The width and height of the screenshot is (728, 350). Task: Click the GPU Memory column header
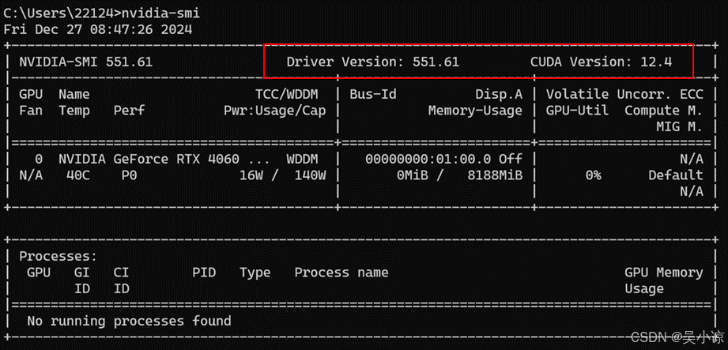pos(663,273)
